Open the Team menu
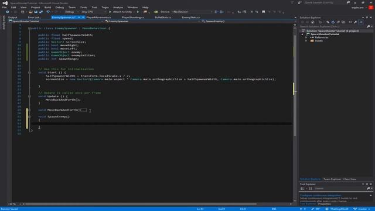 pos(71,8)
